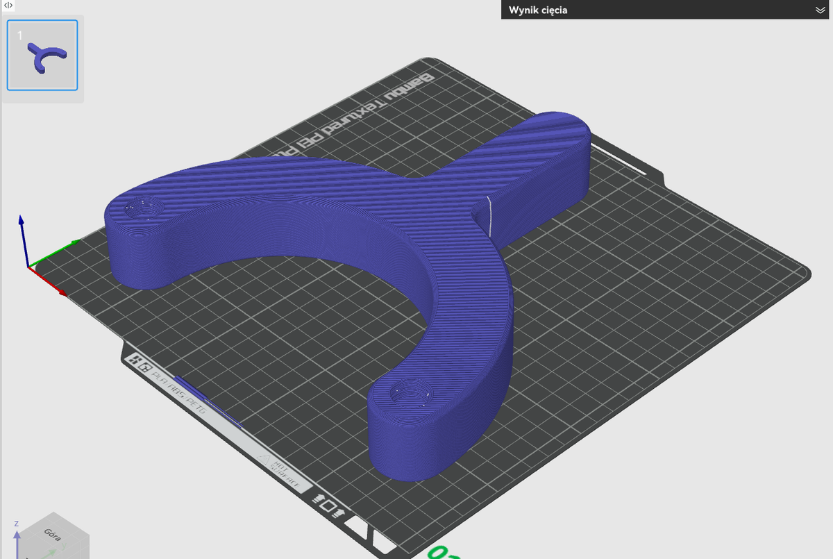The image size is (833, 559).
Task: Click the countersunk hole on left arm
Action: [x=144, y=208]
